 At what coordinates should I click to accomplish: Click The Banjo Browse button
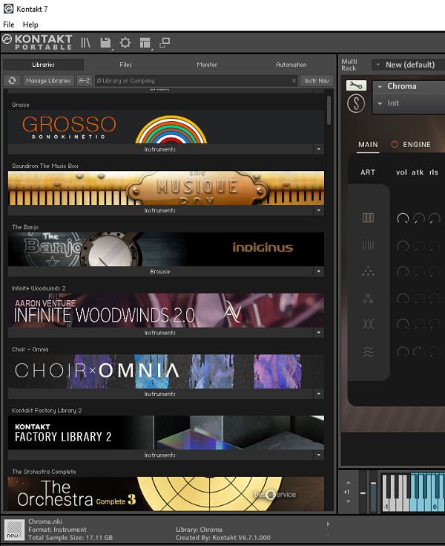[160, 271]
